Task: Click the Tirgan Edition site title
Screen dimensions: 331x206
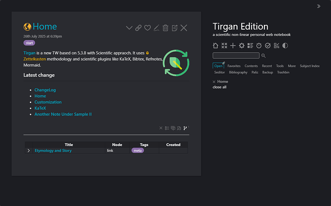Action: click(240, 26)
